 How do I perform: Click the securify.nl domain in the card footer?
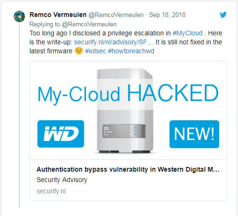coord(51,191)
